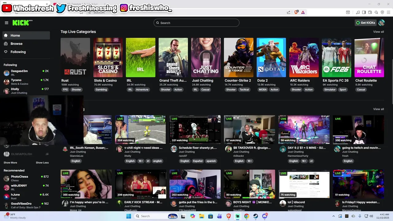393x221 pixels.
Task: Click the share page icon in address bar
Action: coord(289,12)
